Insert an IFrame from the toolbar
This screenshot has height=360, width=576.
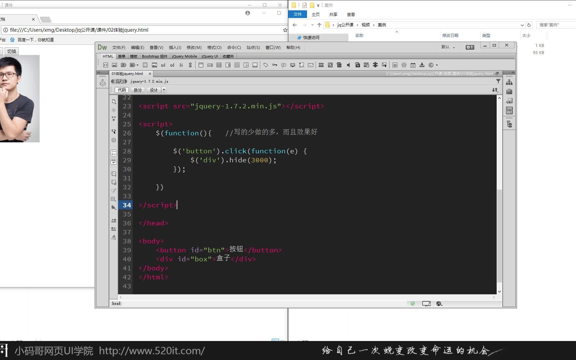(x=395, y=65)
